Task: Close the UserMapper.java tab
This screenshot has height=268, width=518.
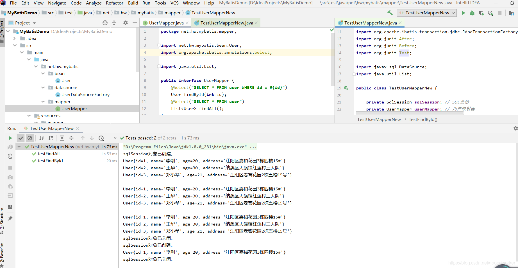Action: point(187,23)
